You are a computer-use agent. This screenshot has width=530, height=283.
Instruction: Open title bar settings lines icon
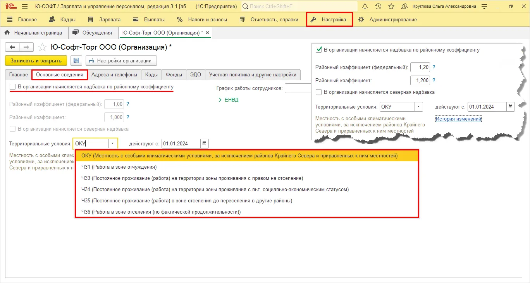click(484, 7)
